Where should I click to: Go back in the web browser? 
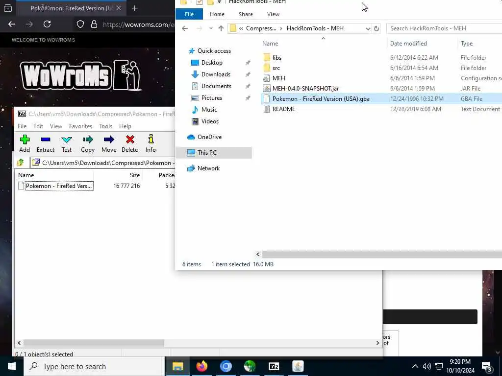click(x=12, y=24)
